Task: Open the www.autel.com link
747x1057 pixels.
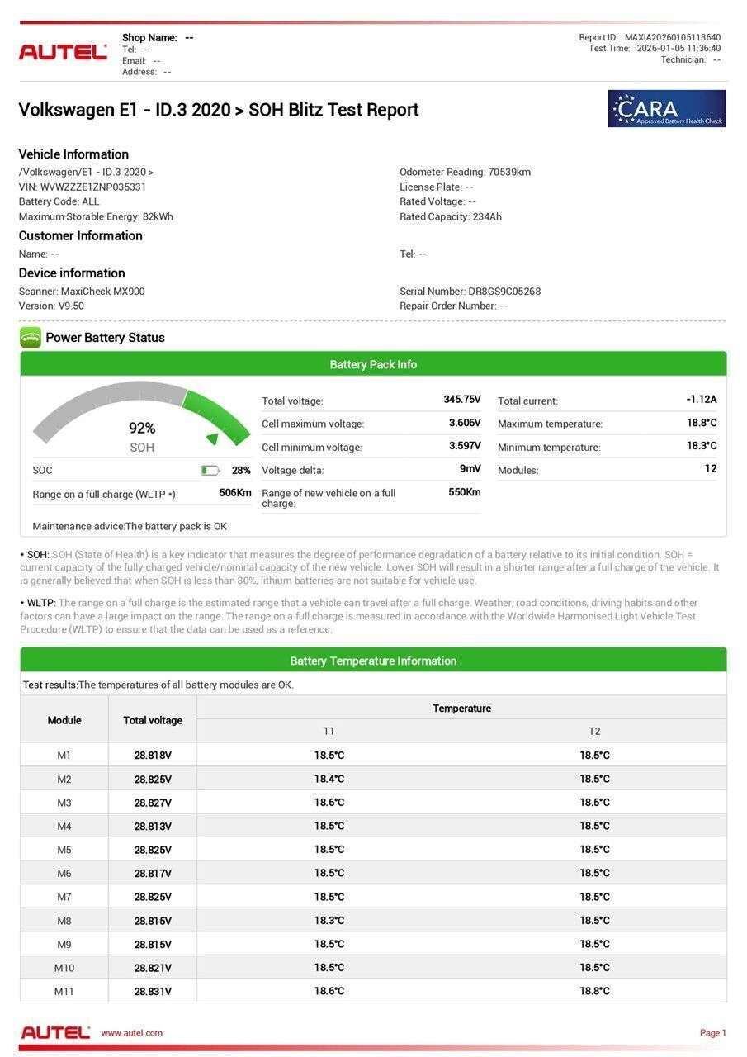Action: 131,1033
